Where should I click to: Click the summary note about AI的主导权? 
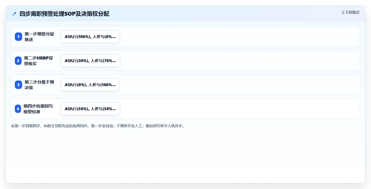click(x=97, y=126)
